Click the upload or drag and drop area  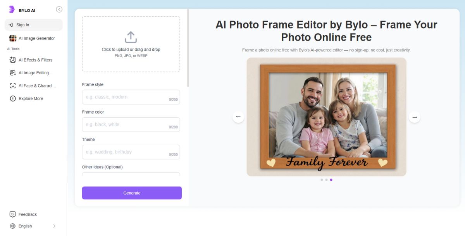(x=131, y=44)
